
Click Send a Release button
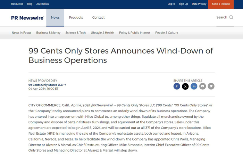221,4
